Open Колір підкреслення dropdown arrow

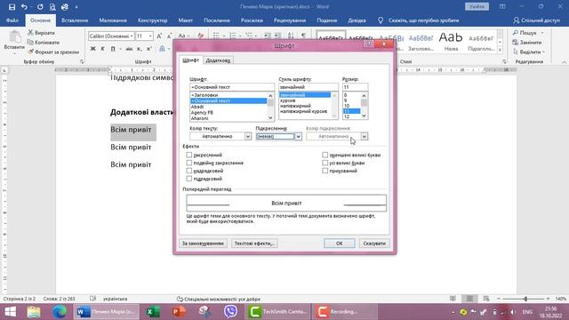(x=364, y=136)
